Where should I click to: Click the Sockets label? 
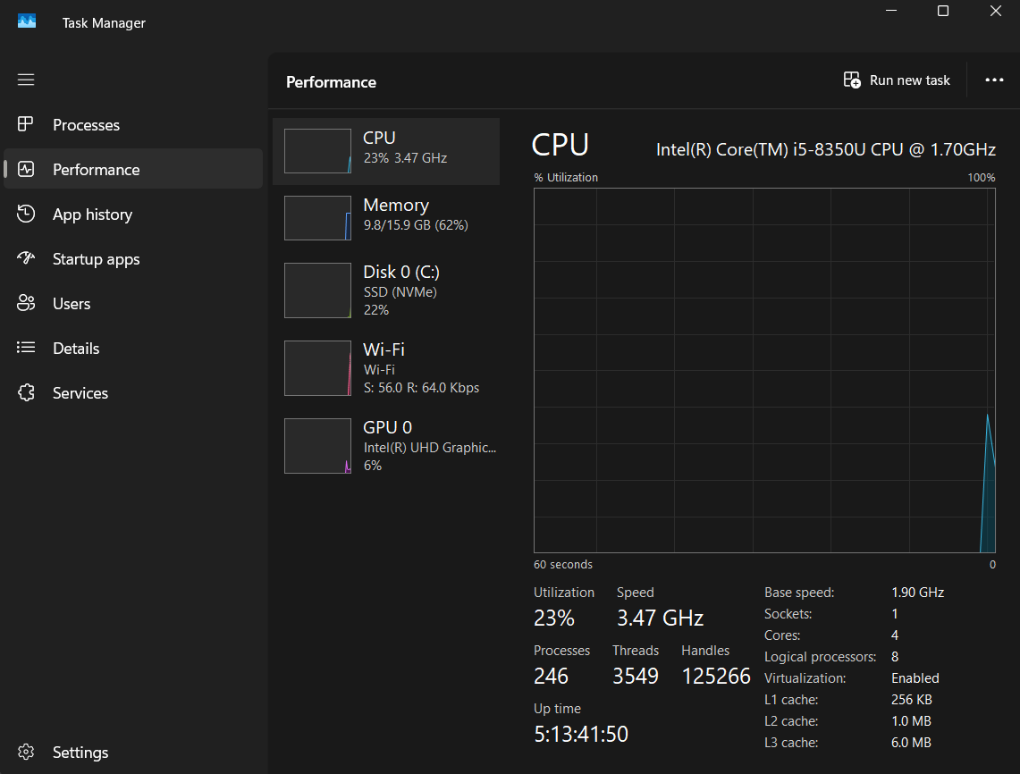[788, 614]
